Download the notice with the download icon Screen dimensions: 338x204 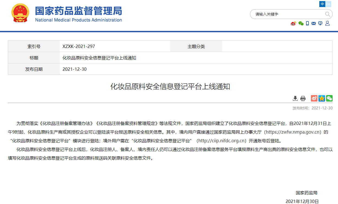(x=295, y=98)
